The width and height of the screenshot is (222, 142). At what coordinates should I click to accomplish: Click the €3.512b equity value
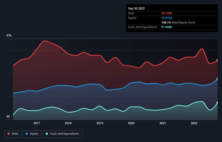167,18
